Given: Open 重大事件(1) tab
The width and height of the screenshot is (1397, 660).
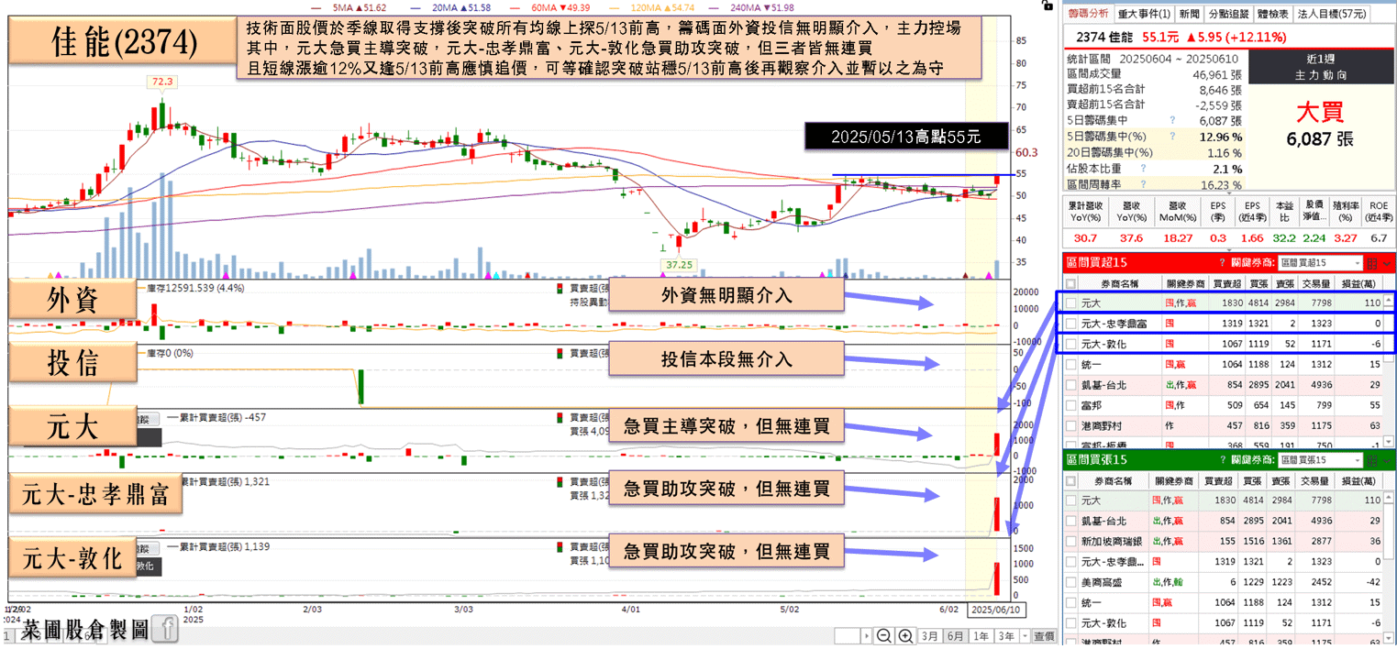Looking at the screenshot, I should point(1143,14).
